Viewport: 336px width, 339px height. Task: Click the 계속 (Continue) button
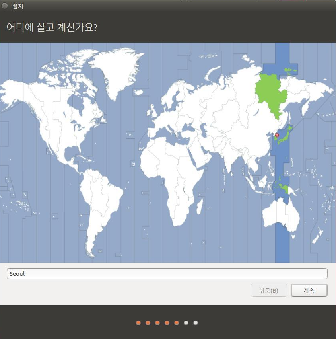309,290
